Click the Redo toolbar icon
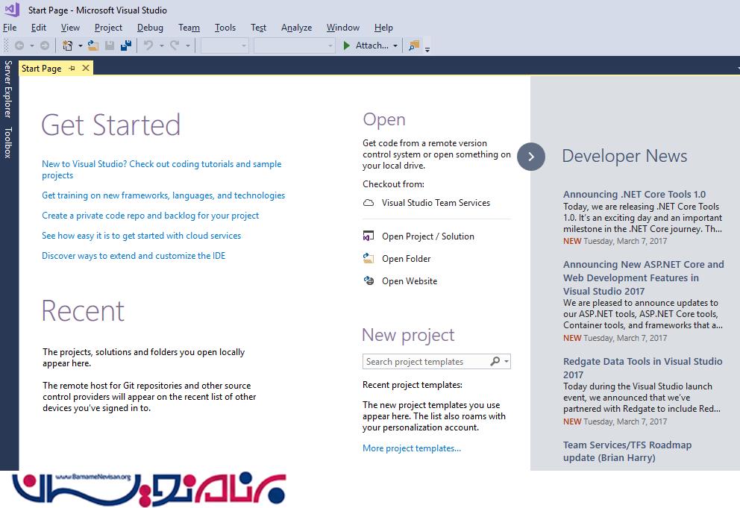Screen dimensions: 740x508 [175, 46]
